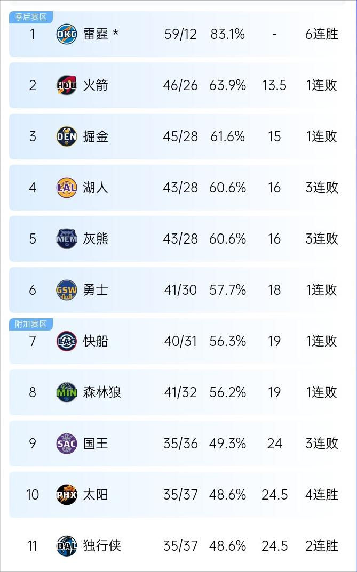Click the 勇士 57.7% win rate
Screen dimensions: 357x572
227,290
